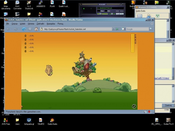Click the red download arrow in status bar

pyautogui.click(x=149, y=112)
